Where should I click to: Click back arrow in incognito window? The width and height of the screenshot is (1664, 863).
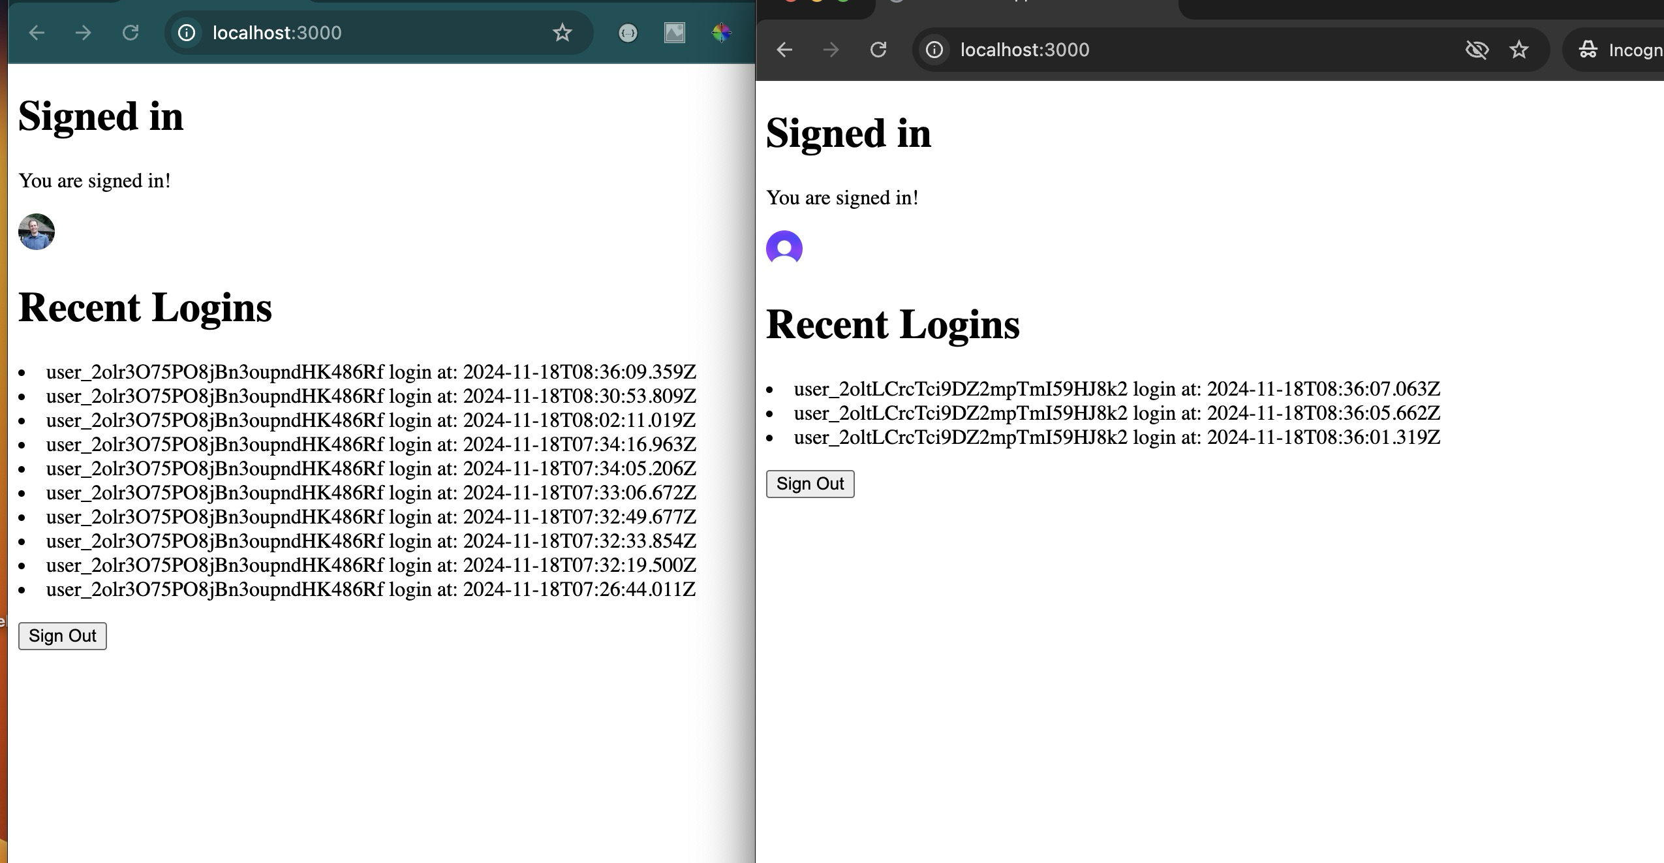(x=784, y=50)
